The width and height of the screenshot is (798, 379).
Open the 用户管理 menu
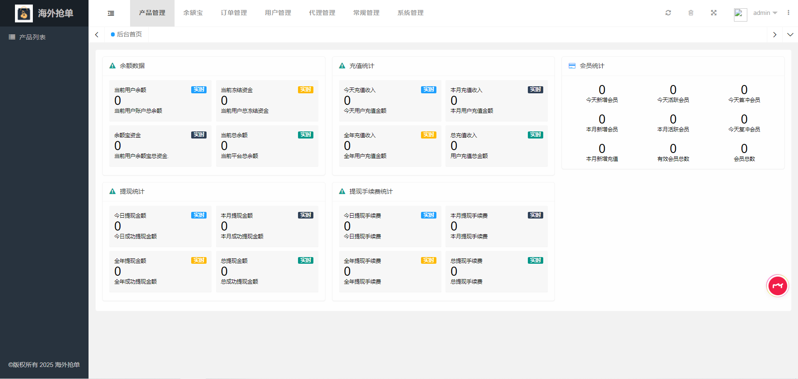pos(278,13)
